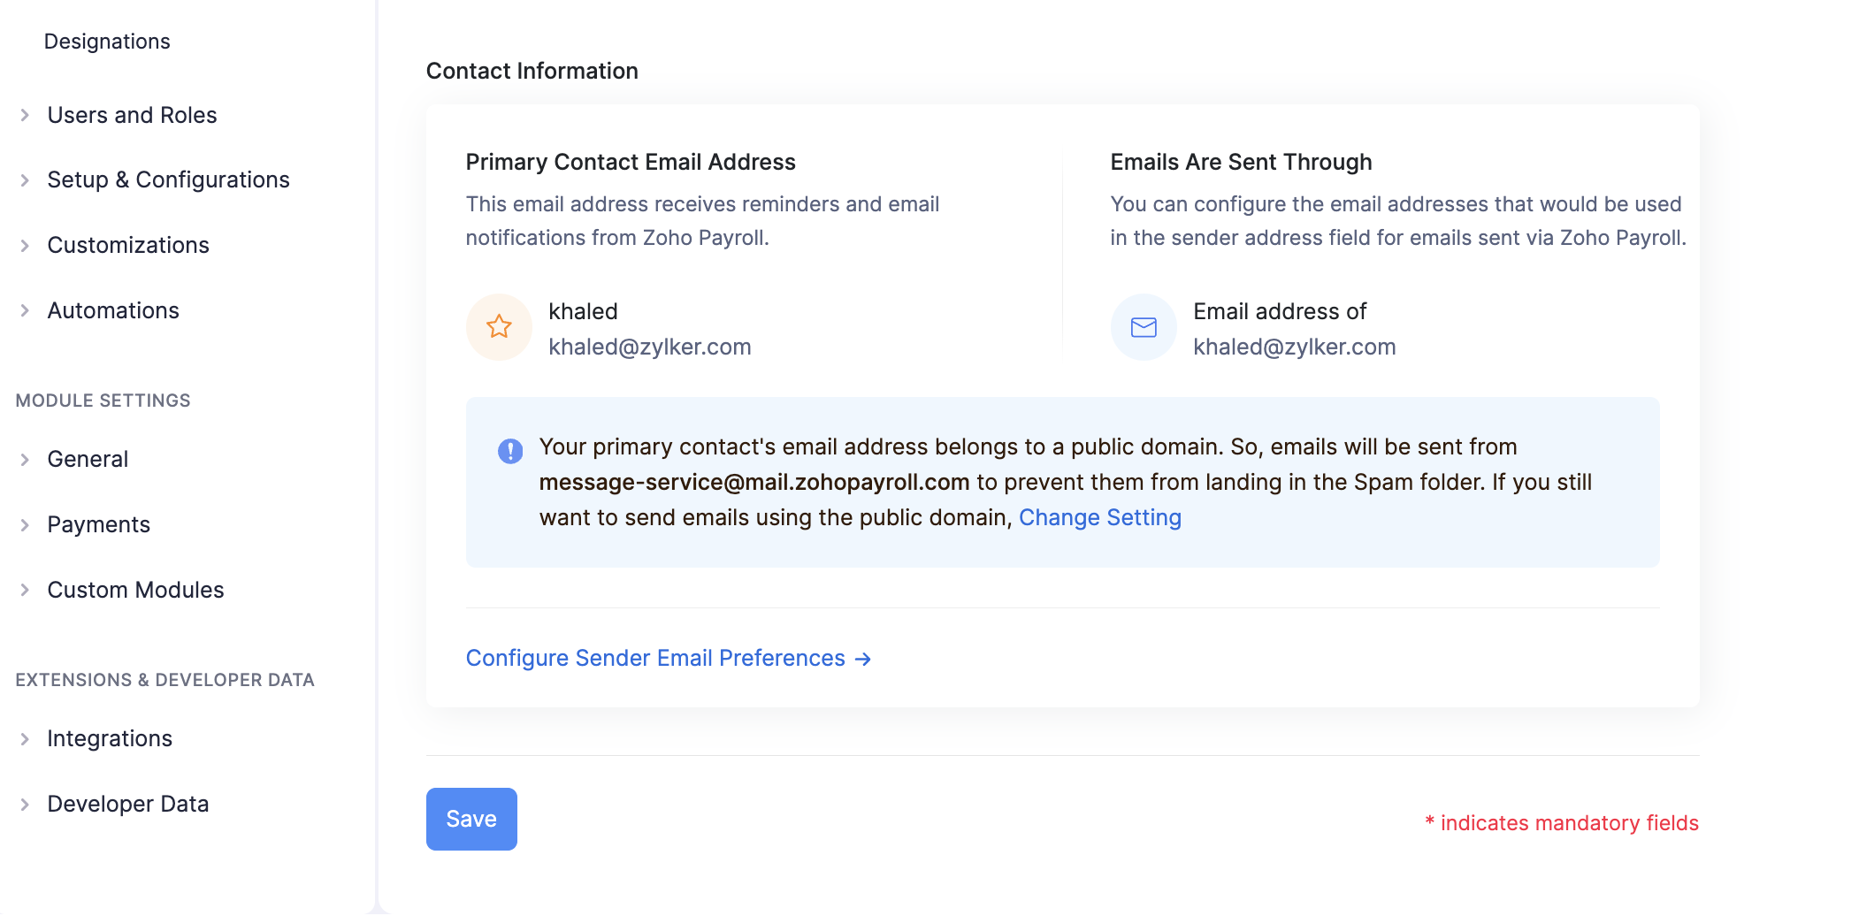Open the Designations settings page
The image size is (1859, 916).
tap(107, 42)
